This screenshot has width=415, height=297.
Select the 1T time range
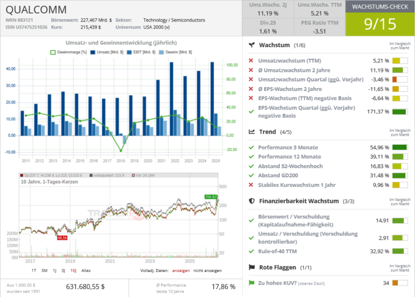[x=34, y=270]
